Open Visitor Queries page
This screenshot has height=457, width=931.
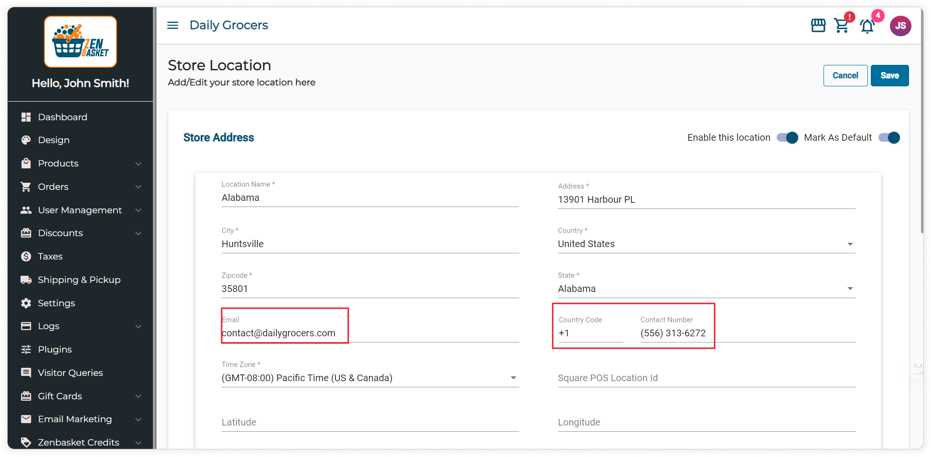pyautogui.click(x=70, y=373)
